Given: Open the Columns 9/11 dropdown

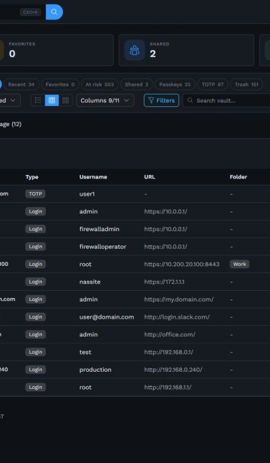Looking at the screenshot, I should click(105, 100).
